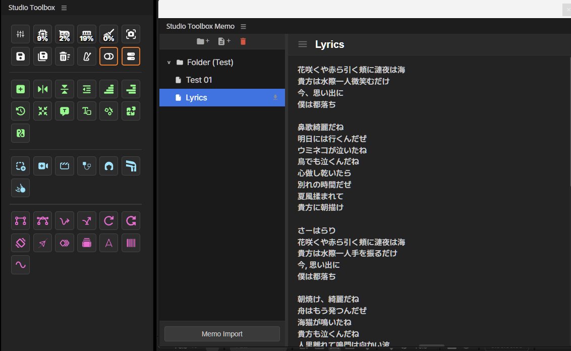Click the download icon on Lyrics row

[x=275, y=97]
